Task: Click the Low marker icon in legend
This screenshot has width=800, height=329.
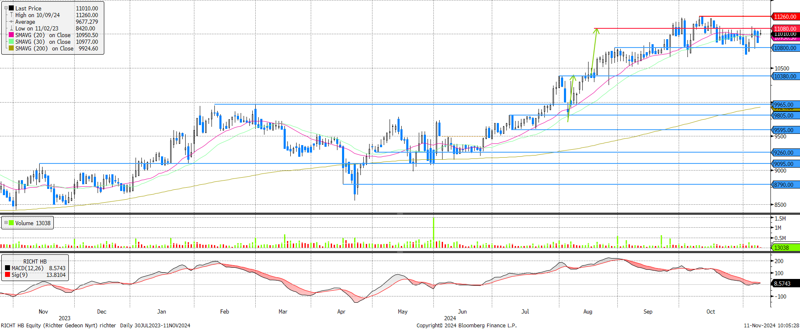Action: (12, 28)
